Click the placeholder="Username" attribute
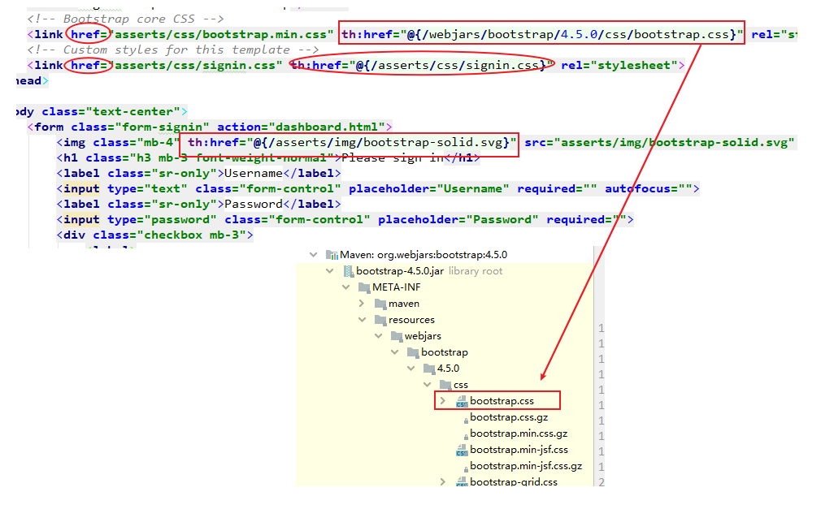The height and width of the screenshot is (509, 821). [x=429, y=189]
